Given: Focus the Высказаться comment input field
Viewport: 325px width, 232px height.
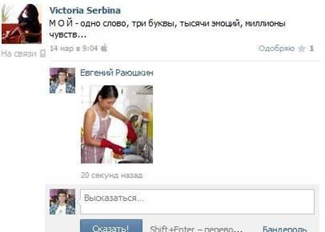Looking at the screenshot, I should pyautogui.click(x=197, y=201).
